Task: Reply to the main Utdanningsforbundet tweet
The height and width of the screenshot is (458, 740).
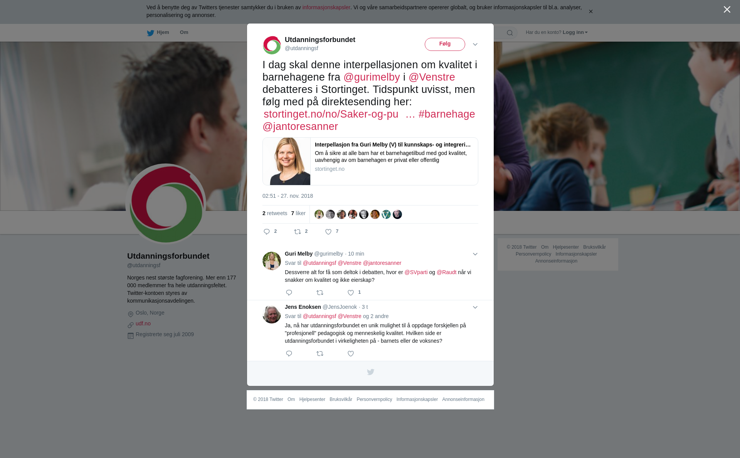Action: coord(267,232)
